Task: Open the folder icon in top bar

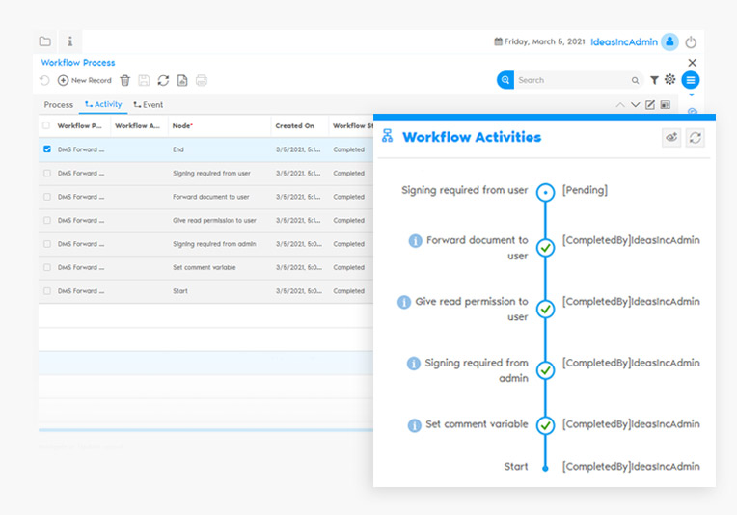Action: point(45,41)
